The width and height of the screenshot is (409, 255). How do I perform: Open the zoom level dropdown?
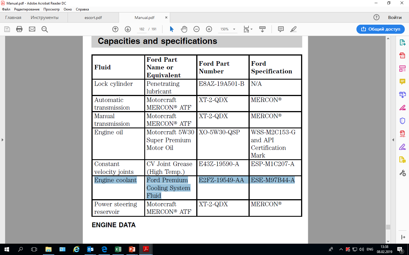click(x=234, y=29)
